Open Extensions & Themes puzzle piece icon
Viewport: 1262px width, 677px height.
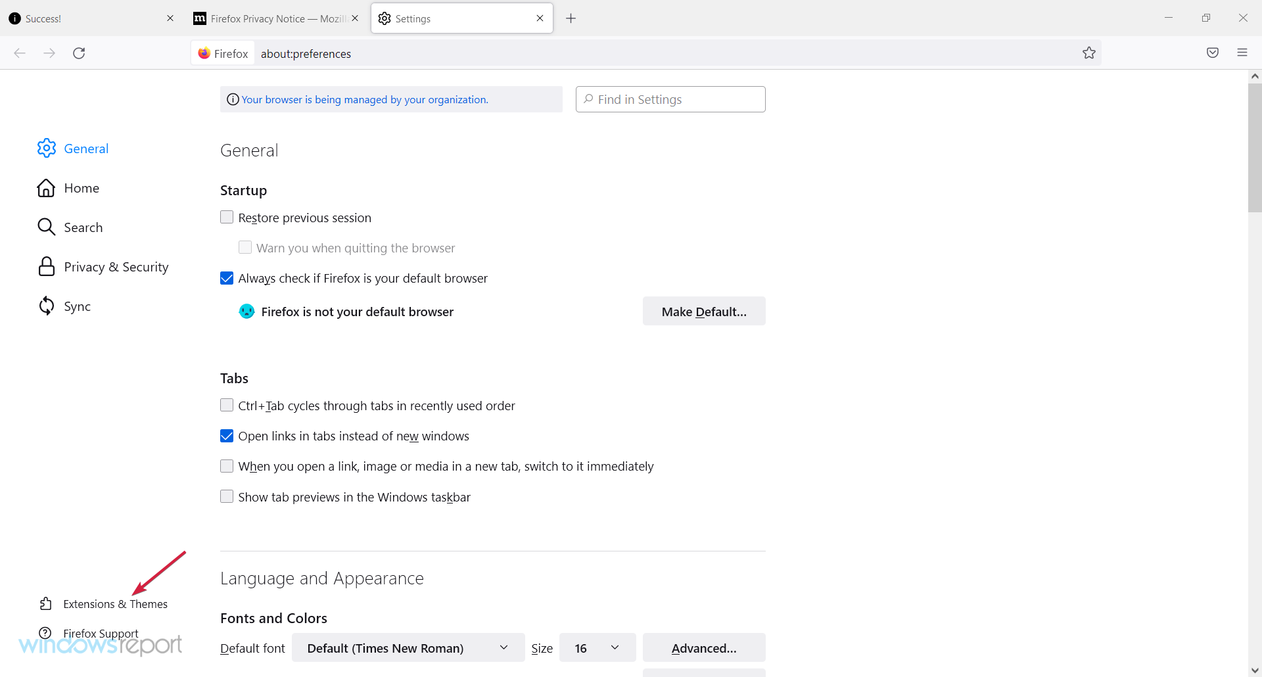(46, 603)
